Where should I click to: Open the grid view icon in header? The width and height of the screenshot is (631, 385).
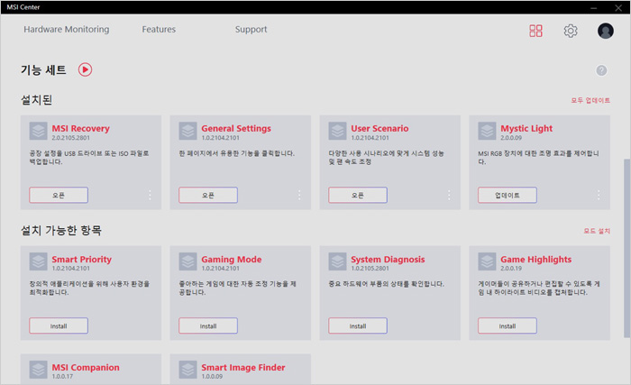(x=536, y=31)
